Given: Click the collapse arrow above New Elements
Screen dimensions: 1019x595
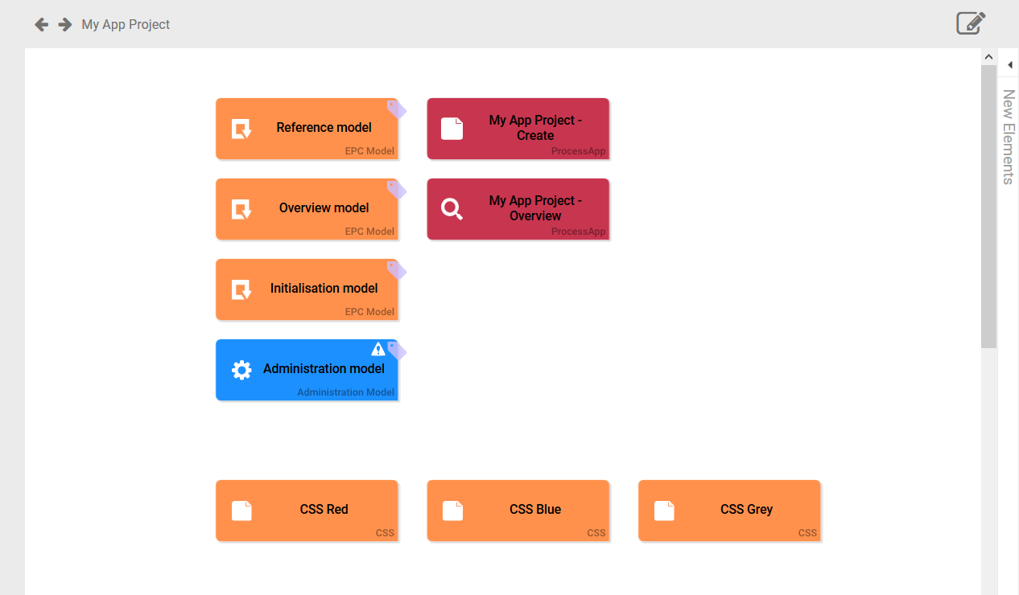Looking at the screenshot, I should click(1010, 64).
